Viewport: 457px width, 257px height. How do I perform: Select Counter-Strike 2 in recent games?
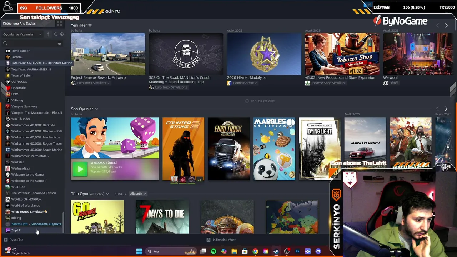[183, 149]
